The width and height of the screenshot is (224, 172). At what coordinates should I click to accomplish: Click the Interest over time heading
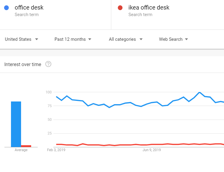[x=23, y=64]
